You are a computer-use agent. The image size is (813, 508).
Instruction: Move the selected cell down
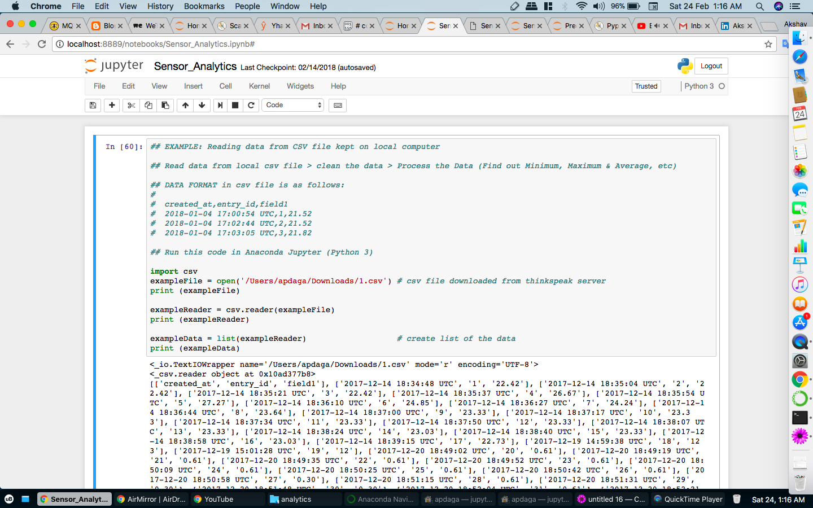click(x=201, y=105)
